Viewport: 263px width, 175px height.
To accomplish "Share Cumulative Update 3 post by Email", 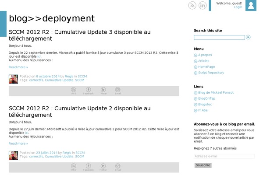I will (x=118, y=91).
